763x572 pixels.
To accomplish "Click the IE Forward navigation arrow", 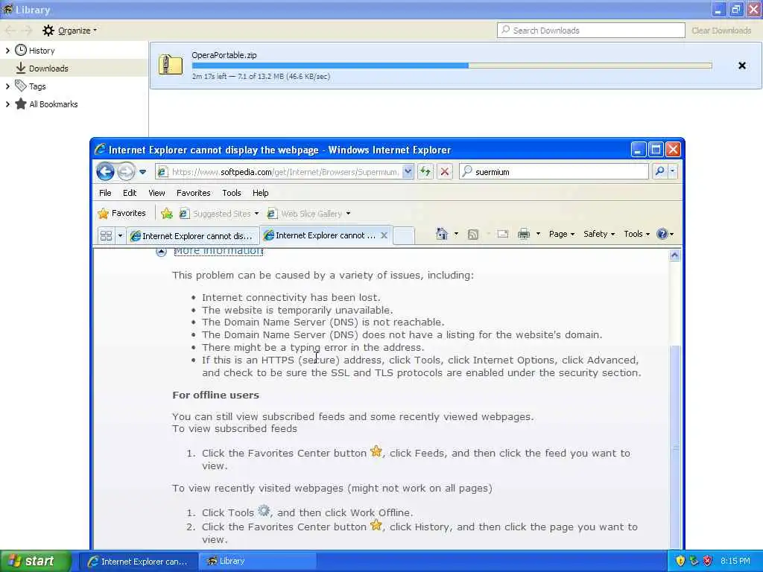I will point(126,172).
